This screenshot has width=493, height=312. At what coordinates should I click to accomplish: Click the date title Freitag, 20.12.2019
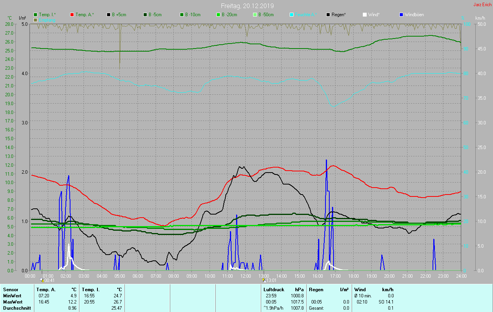[247, 6]
